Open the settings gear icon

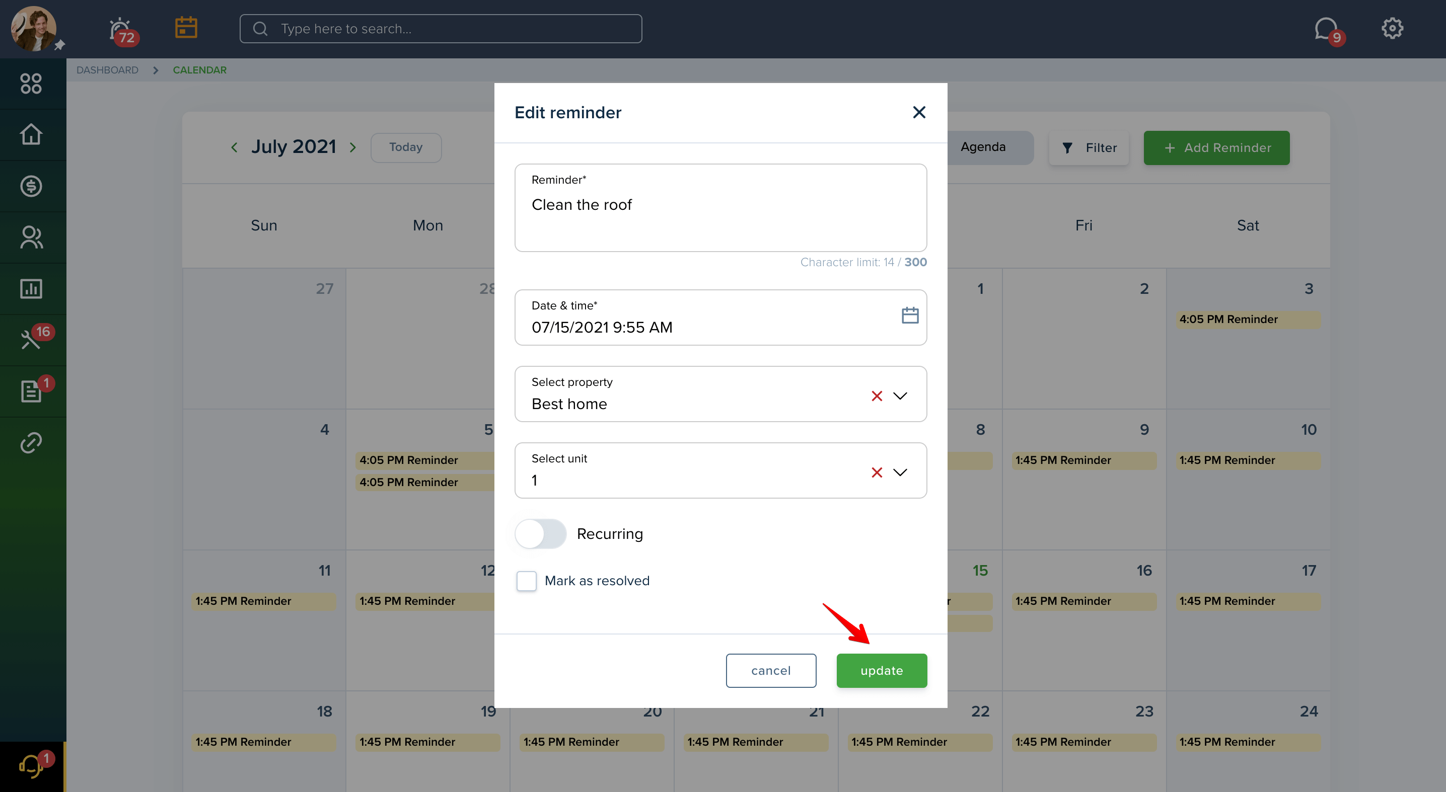coord(1392,28)
